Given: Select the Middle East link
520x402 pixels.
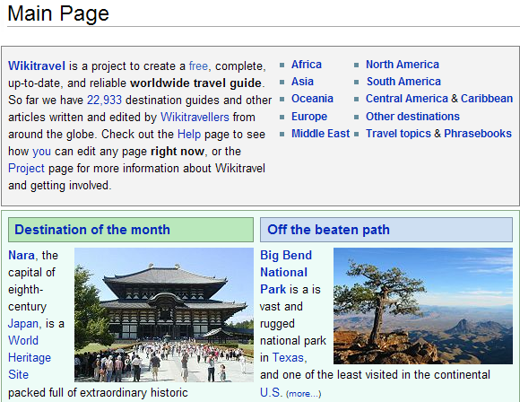Looking at the screenshot, I should click(x=320, y=134).
